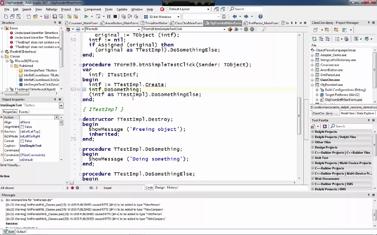
Task: Click the Bind Visually link
Action: click(x=10, y=165)
